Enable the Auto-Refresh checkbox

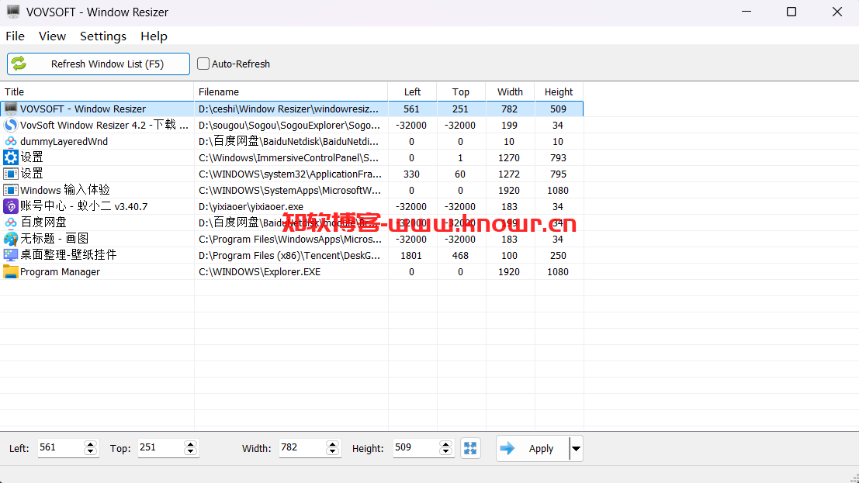(x=203, y=64)
